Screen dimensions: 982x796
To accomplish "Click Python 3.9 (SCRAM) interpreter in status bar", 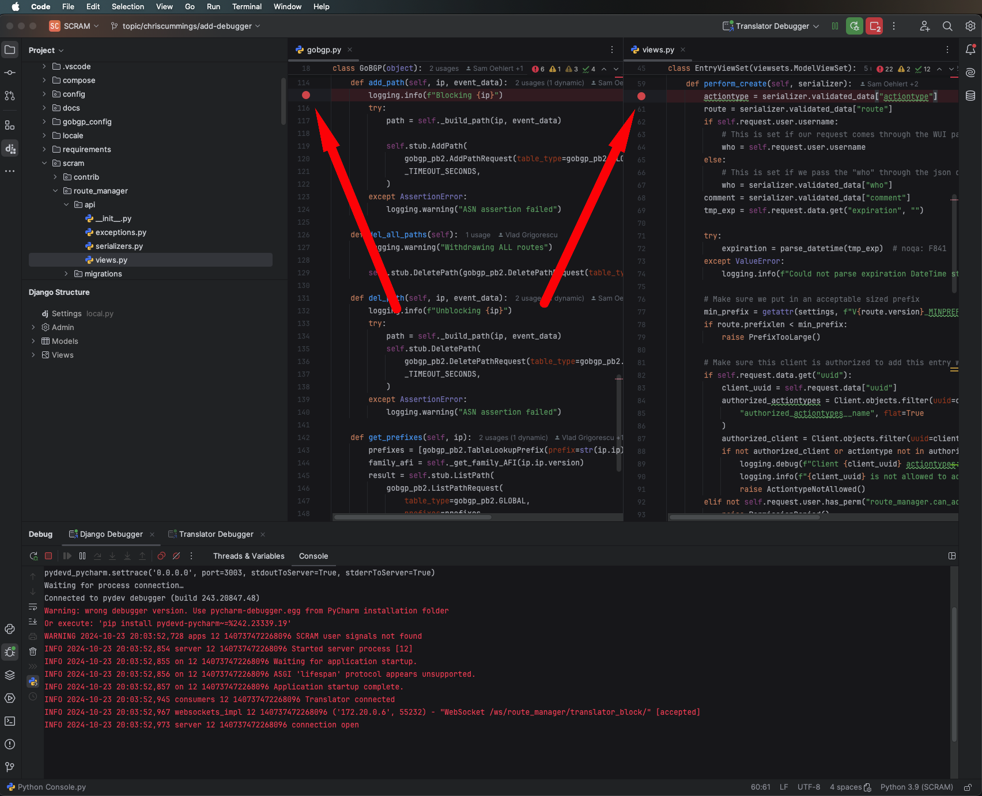I will pyautogui.click(x=916, y=787).
